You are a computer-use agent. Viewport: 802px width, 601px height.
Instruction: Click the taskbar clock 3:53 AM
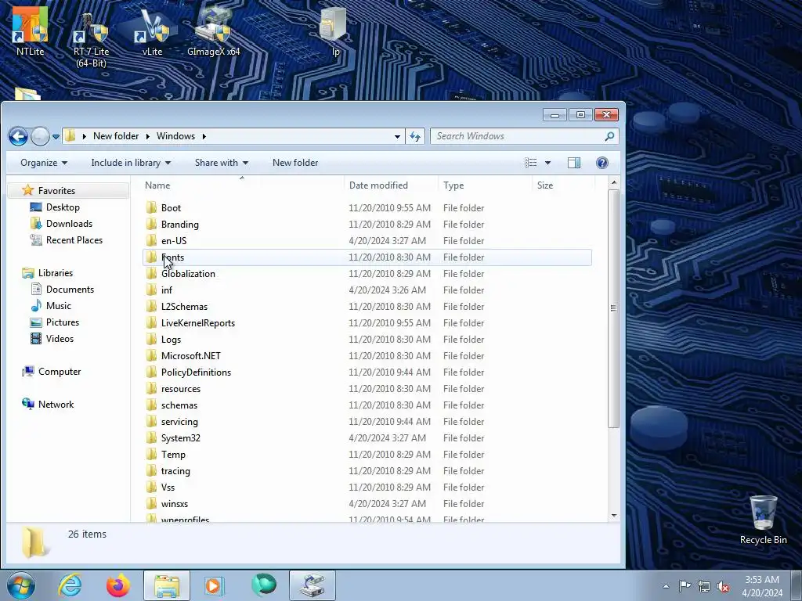[762, 586]
